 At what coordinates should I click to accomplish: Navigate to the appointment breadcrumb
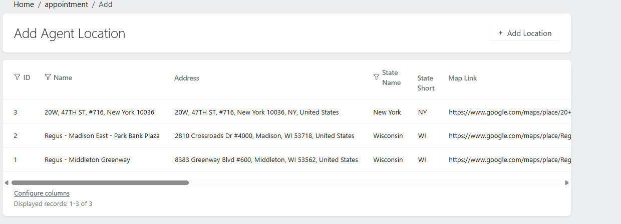[66, 4]
